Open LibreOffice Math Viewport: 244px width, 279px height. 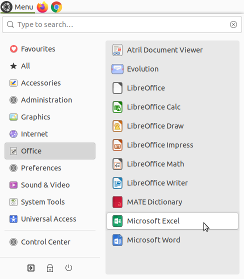click(x=172, y=164)
